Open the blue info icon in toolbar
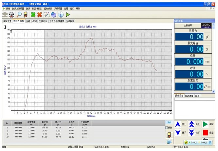This screenshot has width=218, height=151. (x=61, y=14)
